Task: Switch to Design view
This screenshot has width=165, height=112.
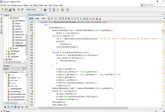Action: pyautogui.click(x=37, y=19)
